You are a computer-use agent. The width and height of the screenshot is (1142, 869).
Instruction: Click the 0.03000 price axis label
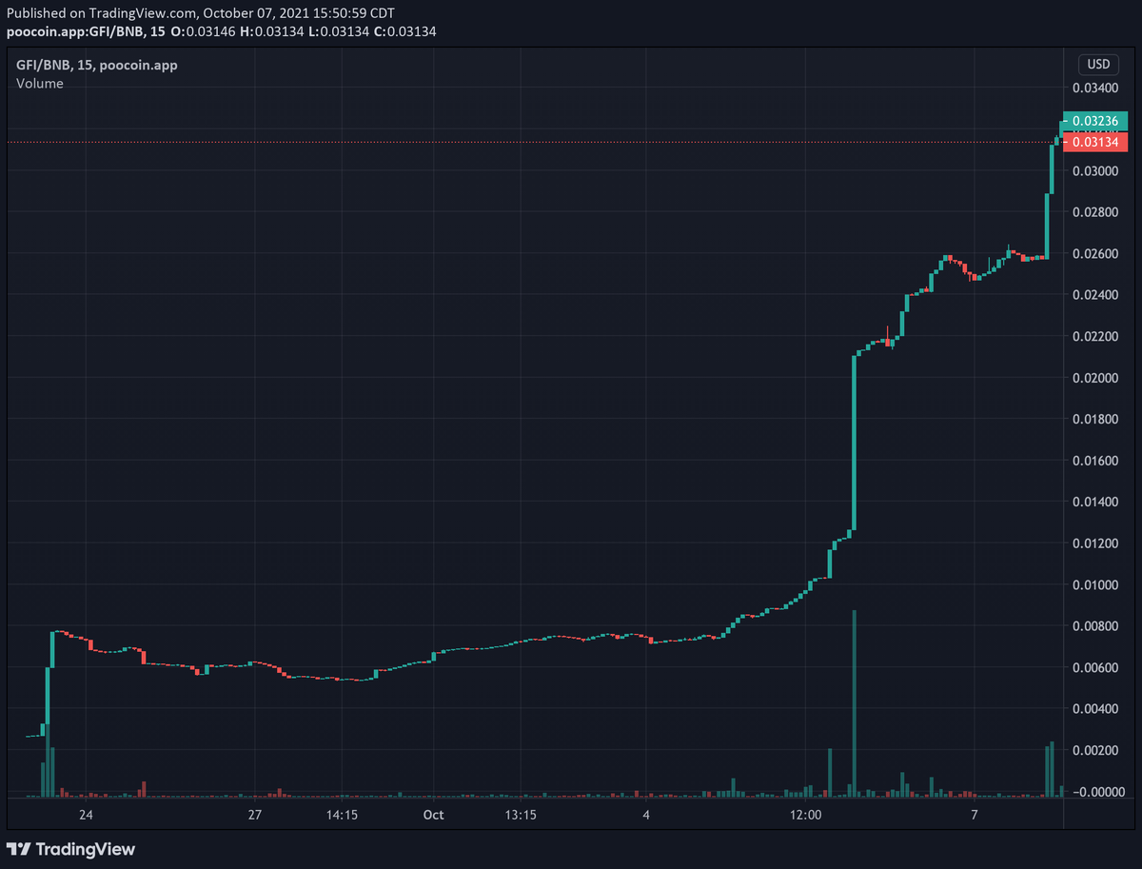[1094, 171]
